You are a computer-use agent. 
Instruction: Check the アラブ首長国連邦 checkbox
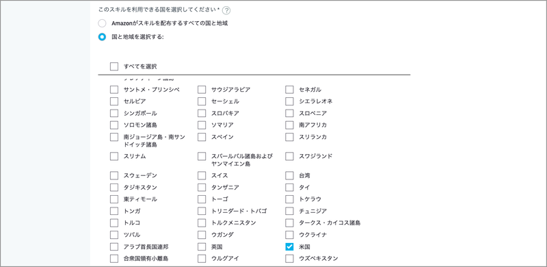click(114, 246)
